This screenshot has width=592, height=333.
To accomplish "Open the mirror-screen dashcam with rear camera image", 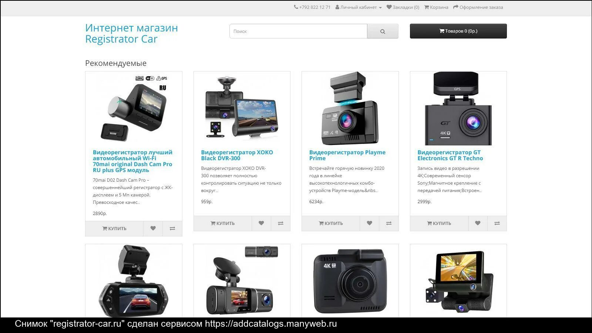I will point(458,282).
